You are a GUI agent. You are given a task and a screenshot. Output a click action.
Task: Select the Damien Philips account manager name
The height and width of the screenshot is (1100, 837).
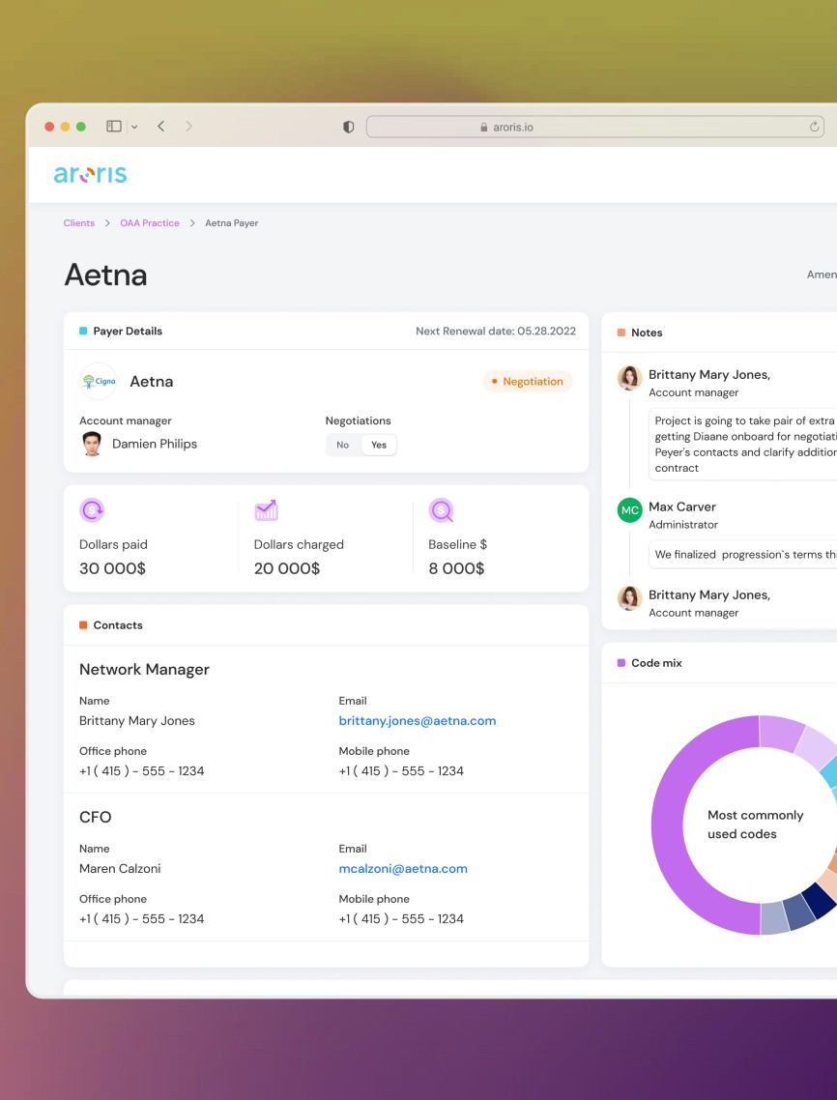tap(155, 444)
